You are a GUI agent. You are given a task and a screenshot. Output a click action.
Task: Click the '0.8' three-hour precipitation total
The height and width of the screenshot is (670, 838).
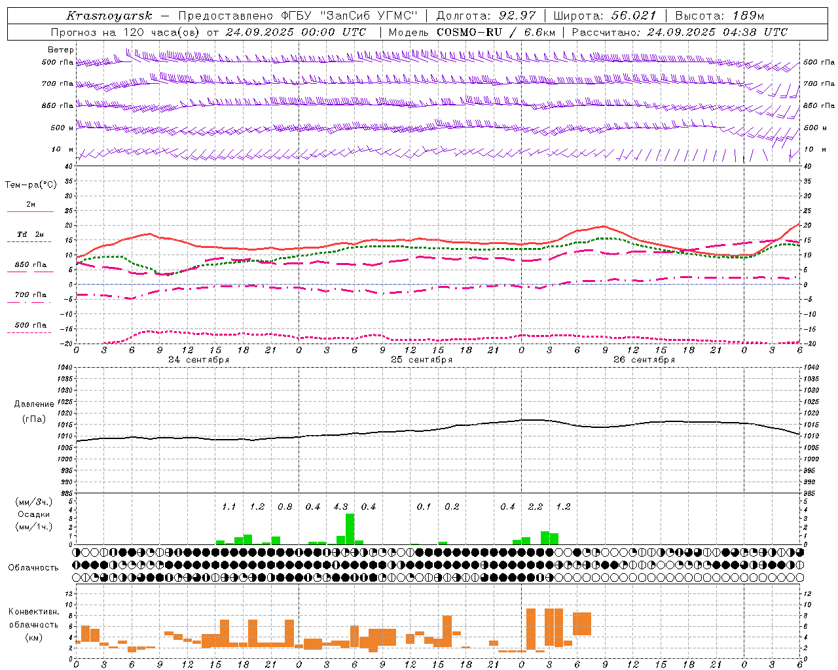pos(285,506)
